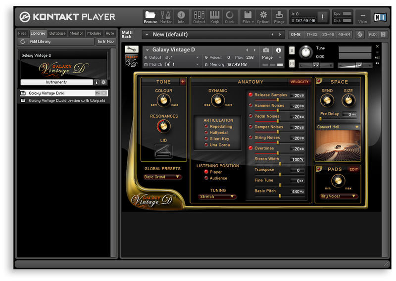This screenshot has width=396, height=281.
Task: Open the Global Presets Basic Grand dropdown
Action: [x=163, y=177]
